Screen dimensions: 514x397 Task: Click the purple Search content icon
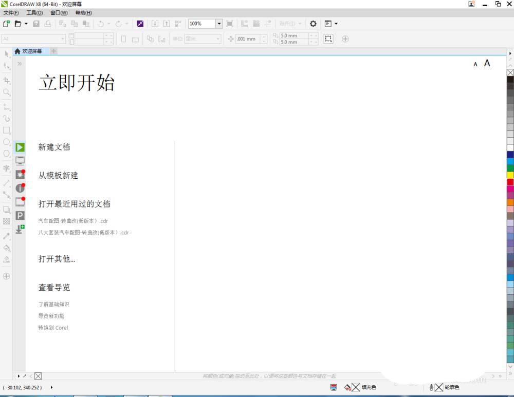pos(140,24)
